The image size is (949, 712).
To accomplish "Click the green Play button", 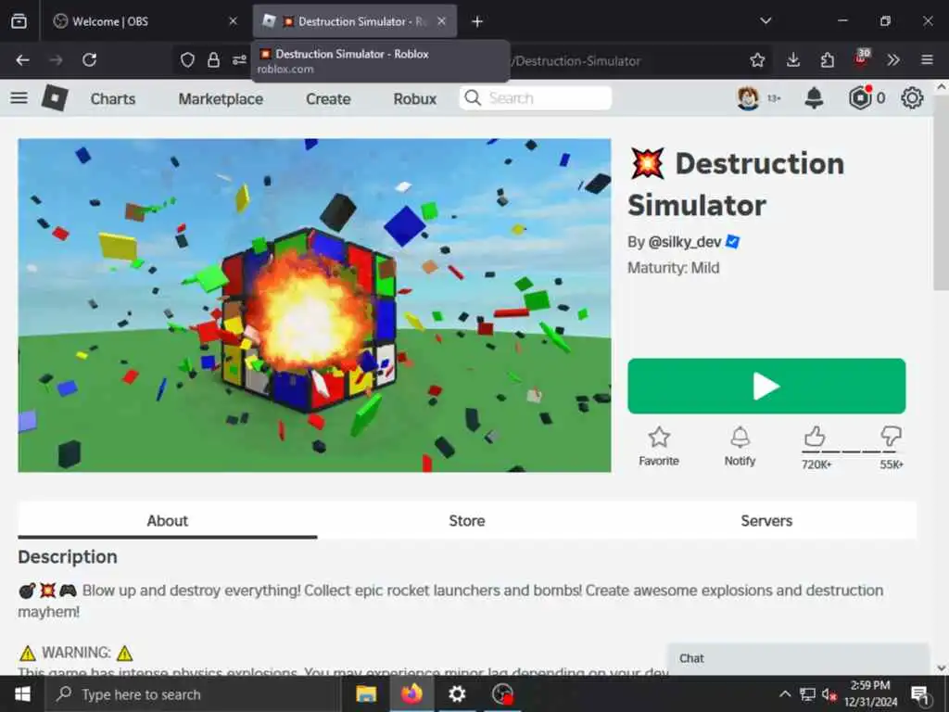I will tap(766, 387).
